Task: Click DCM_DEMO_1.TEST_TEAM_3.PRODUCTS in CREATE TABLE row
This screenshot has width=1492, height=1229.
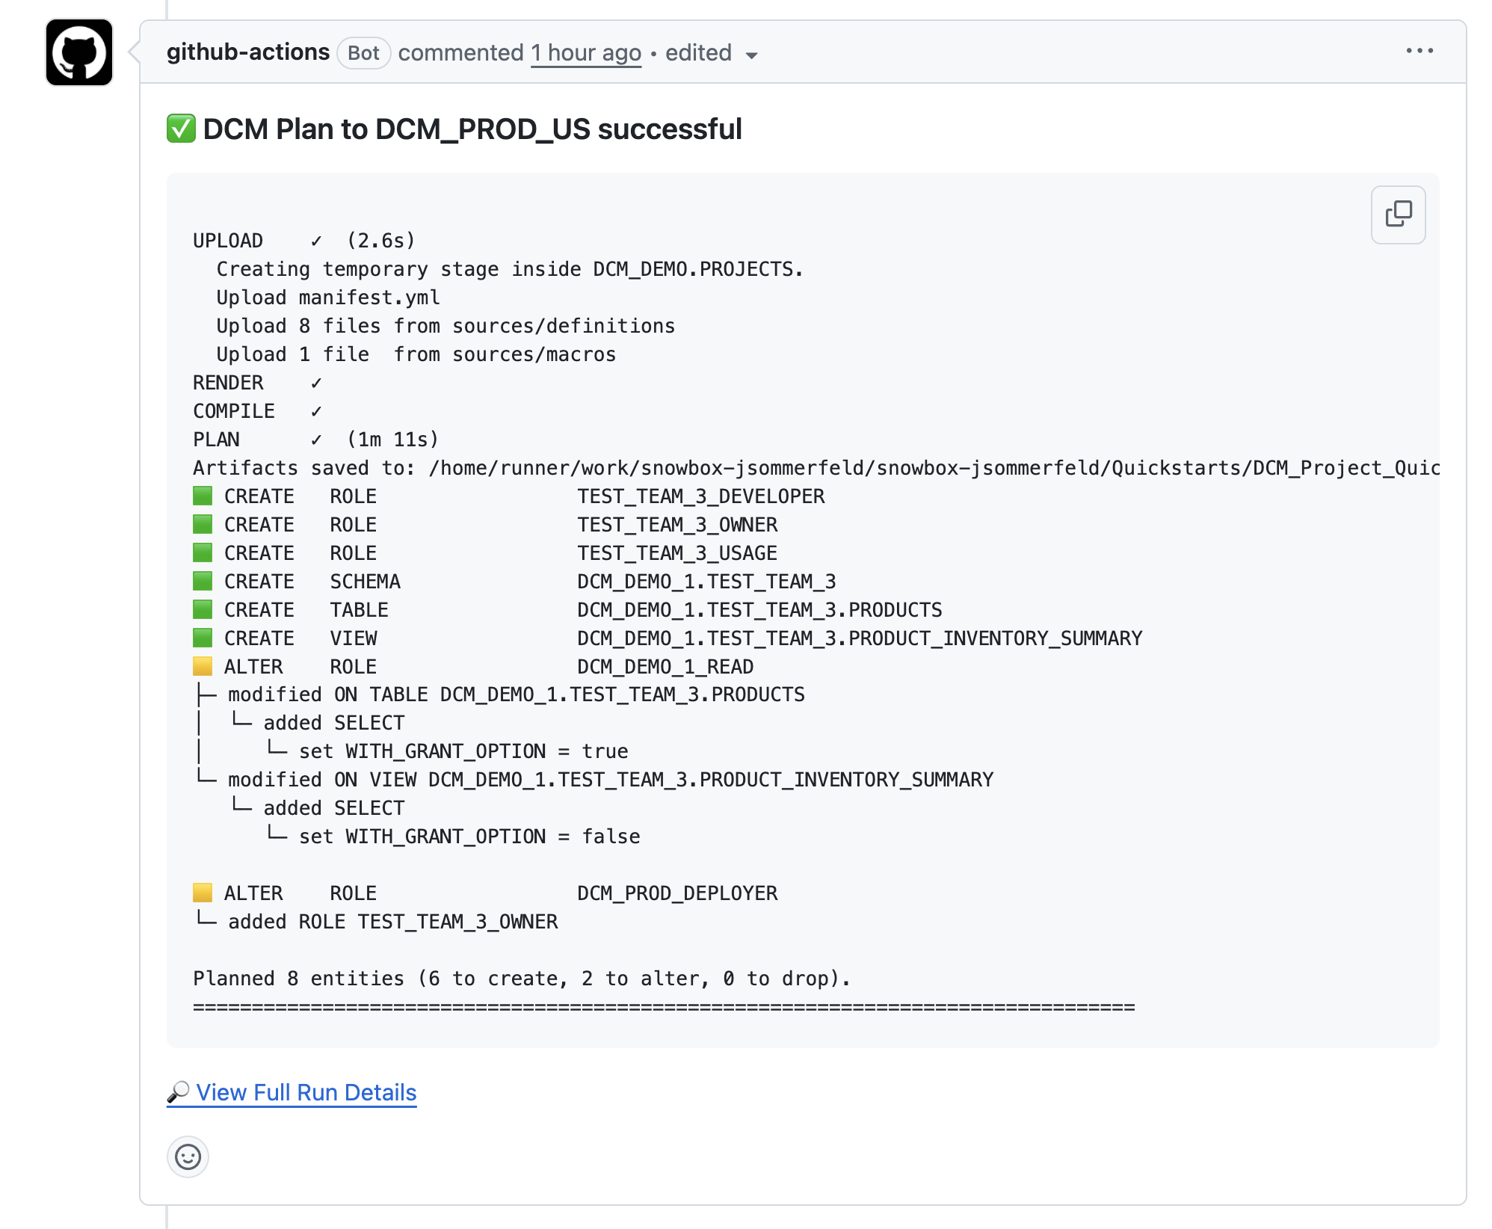Action: [759, 610]
